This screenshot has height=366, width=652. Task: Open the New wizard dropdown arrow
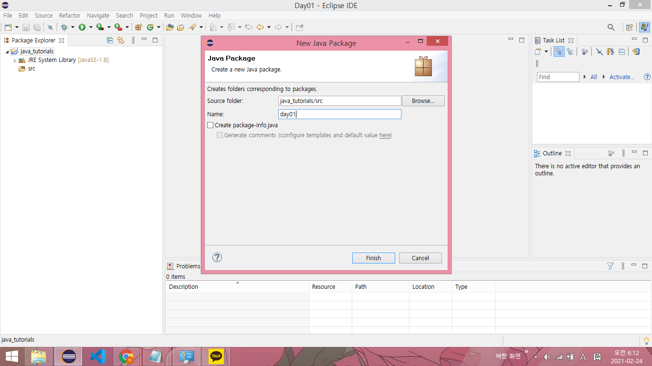pos(17,27)
